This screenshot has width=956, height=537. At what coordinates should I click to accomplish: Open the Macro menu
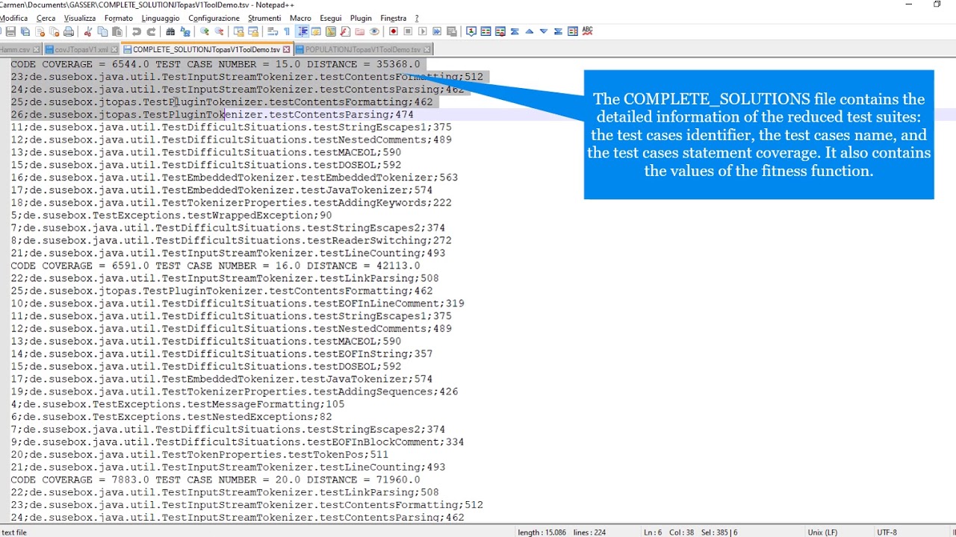pos(300,18)
